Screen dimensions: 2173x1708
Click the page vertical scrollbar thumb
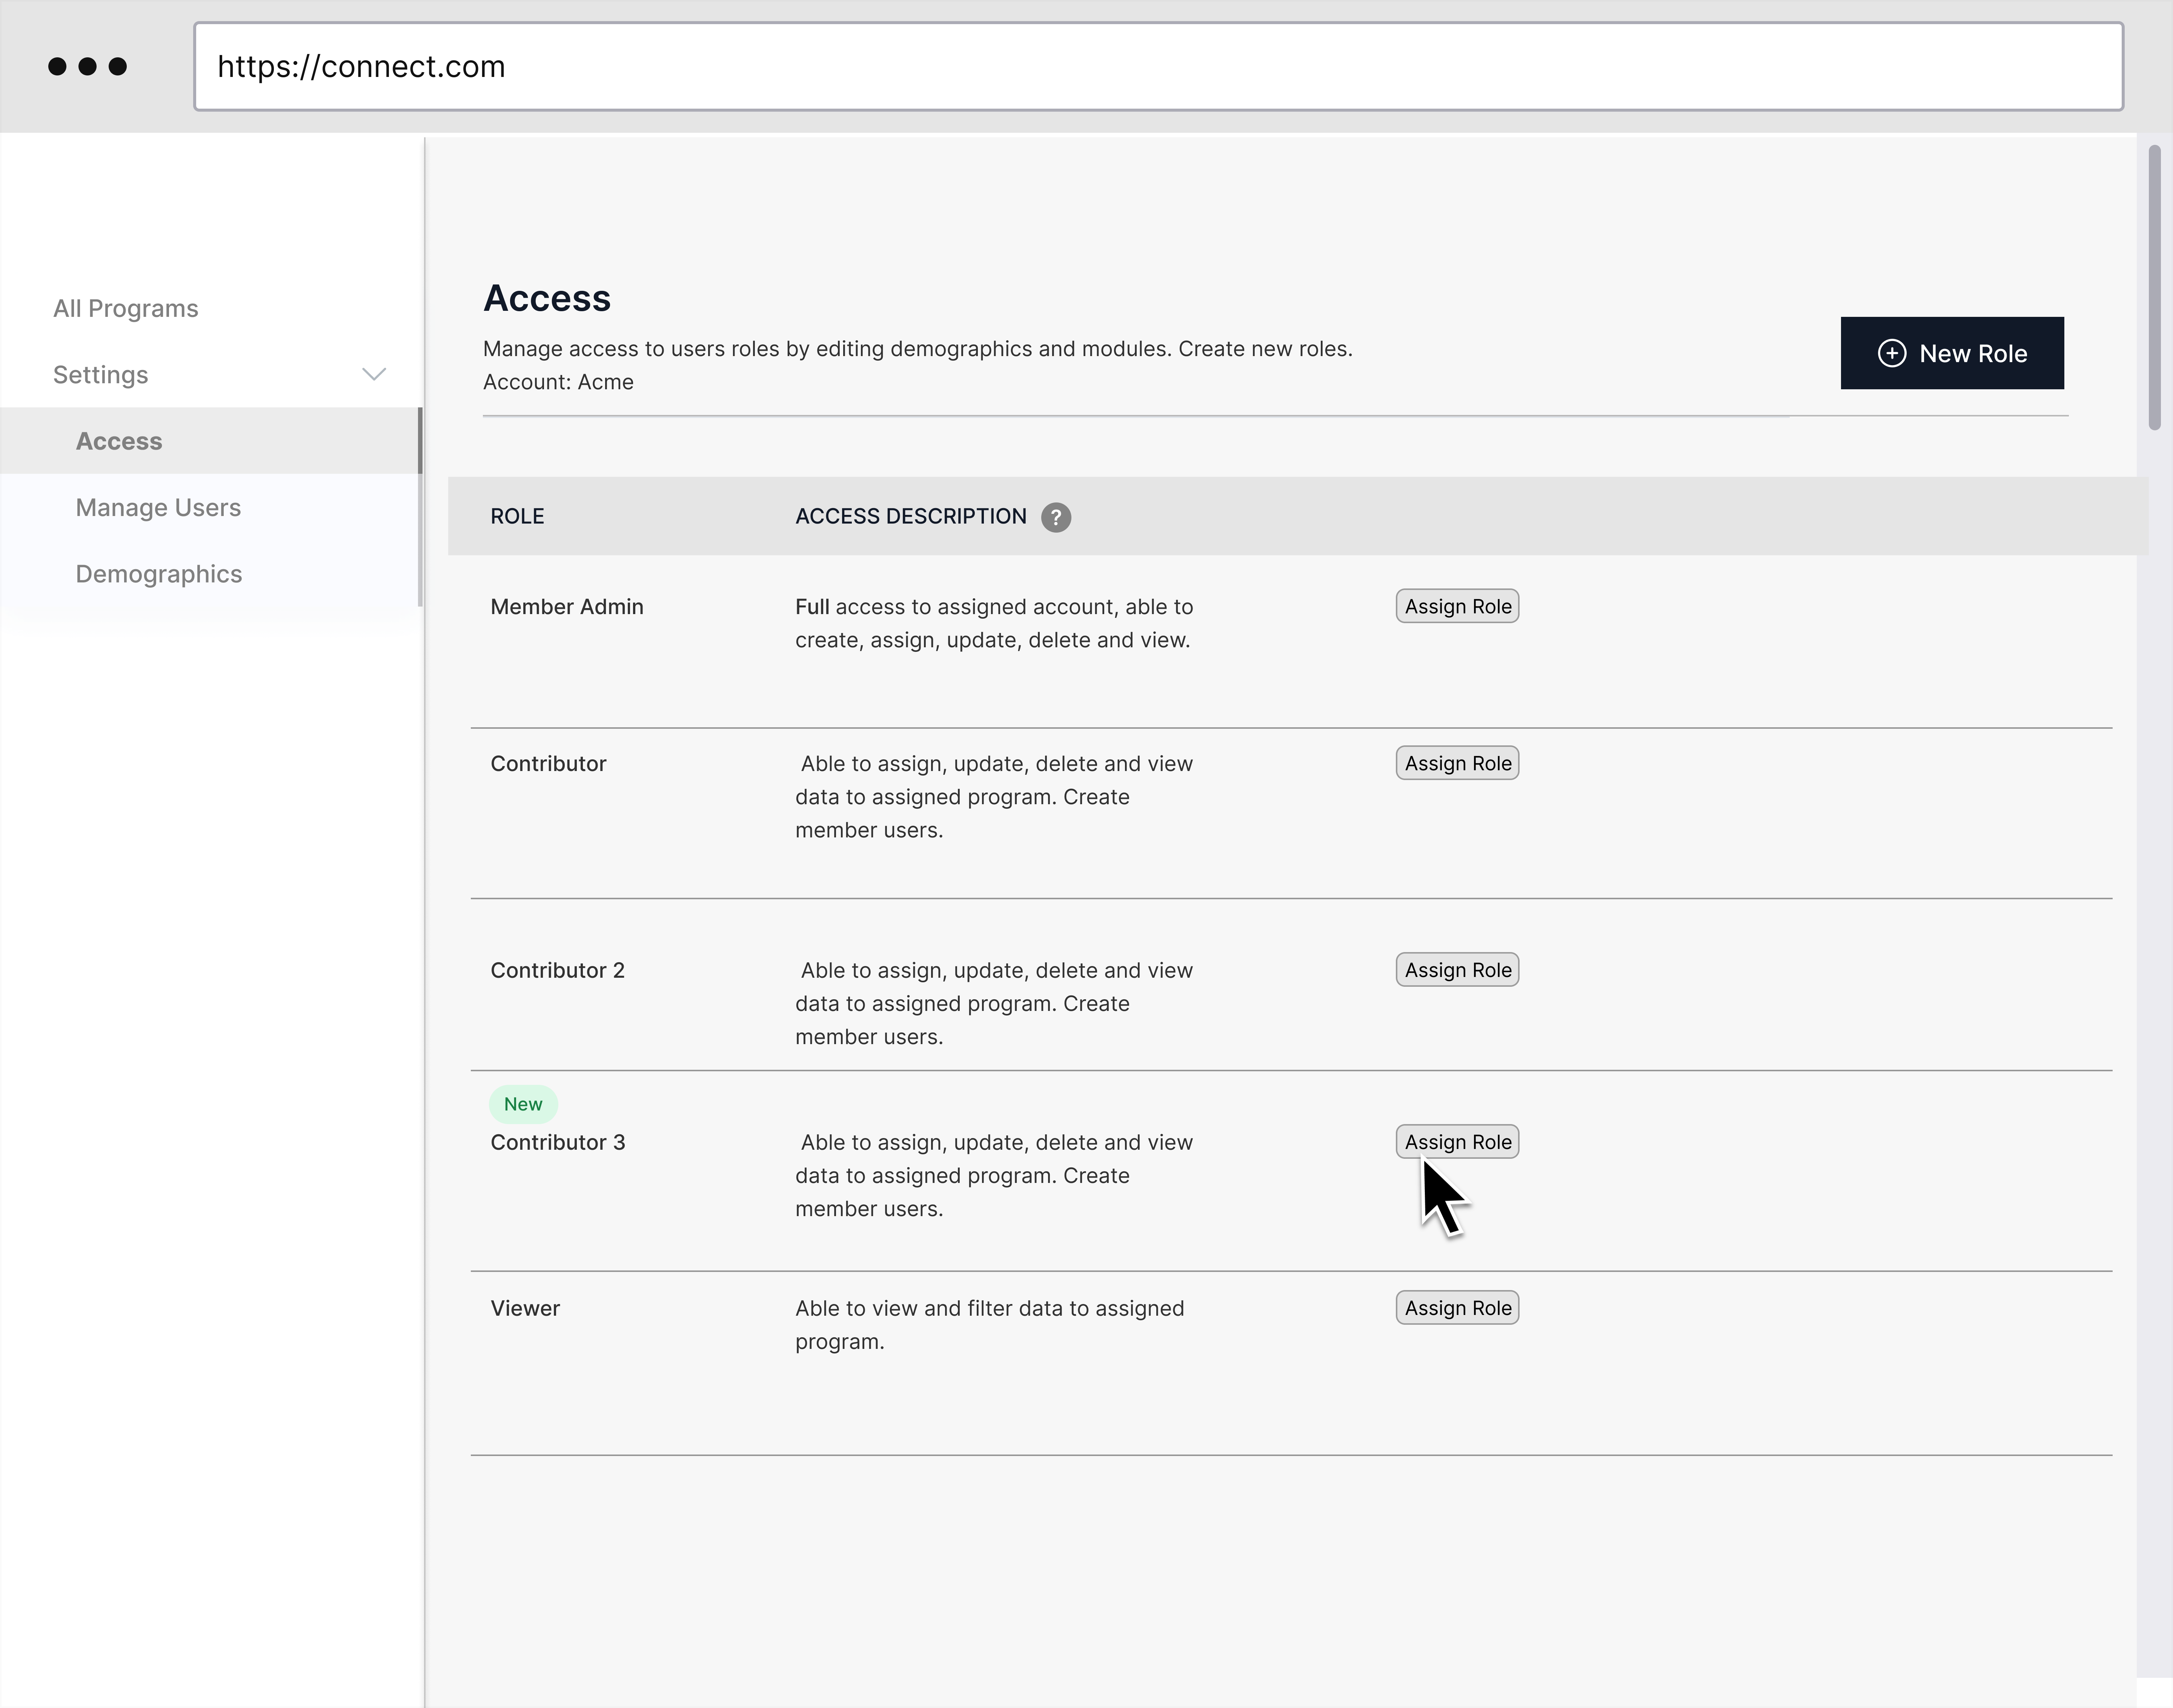pos(2154,288)
